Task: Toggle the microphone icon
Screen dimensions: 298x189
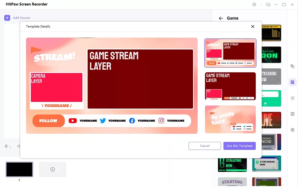Action: click(6, 146)
